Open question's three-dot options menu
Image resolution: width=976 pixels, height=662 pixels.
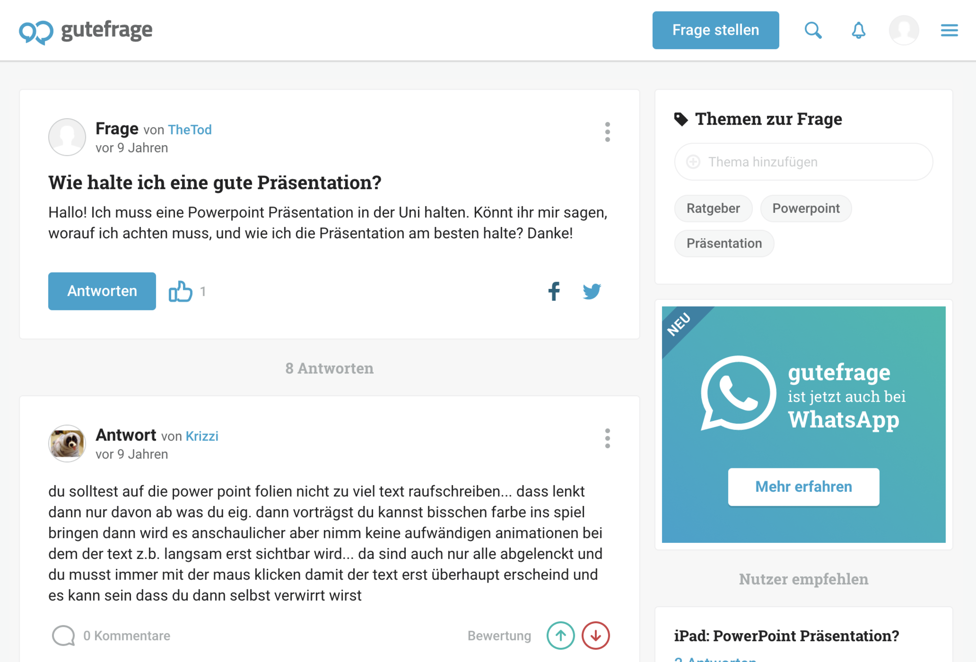[x=607, y=132]
